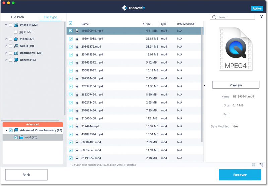The width and height of the screenshot is (268, 186).
Task: Click the Advanced Video Recovery drive icon
Action: 16,130
